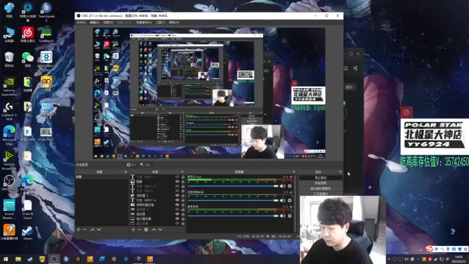Toggle visibility of the 显示器采集 source

[177, 219]
